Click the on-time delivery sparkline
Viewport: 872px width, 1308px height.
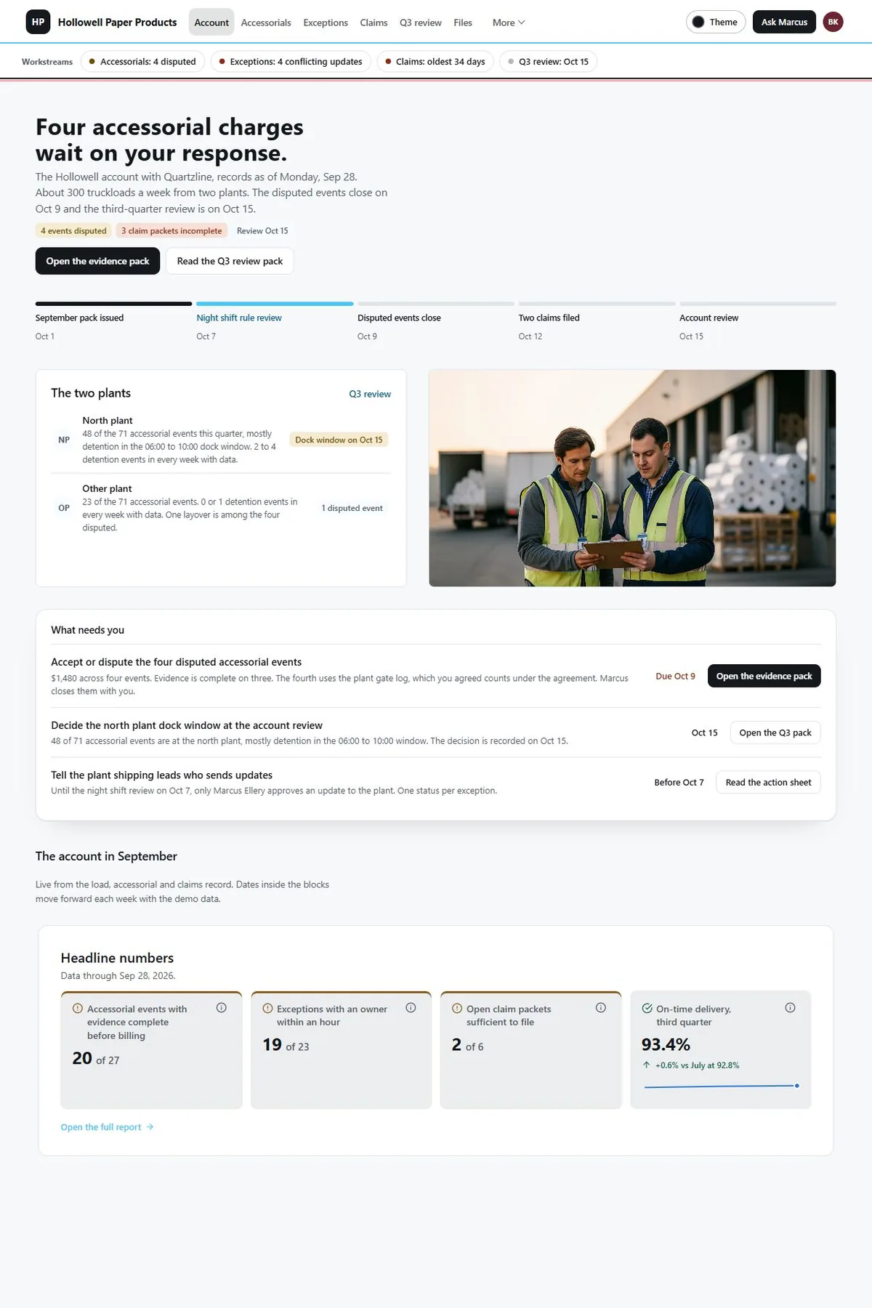(722, 1086)
